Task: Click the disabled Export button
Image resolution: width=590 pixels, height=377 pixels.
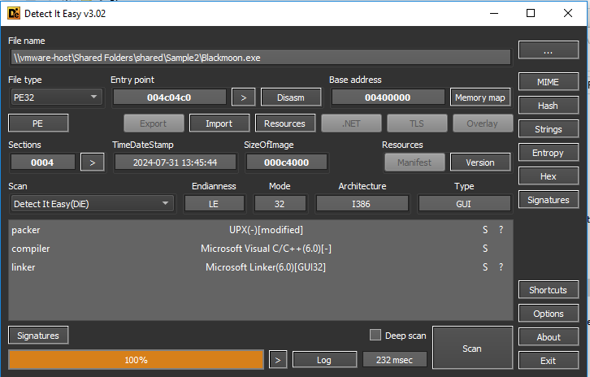Action: pos(154,123)
